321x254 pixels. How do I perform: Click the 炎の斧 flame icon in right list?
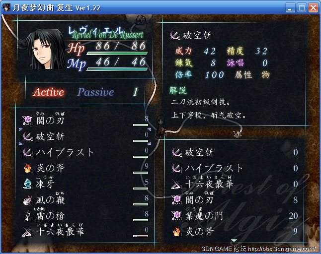(176, 232)
